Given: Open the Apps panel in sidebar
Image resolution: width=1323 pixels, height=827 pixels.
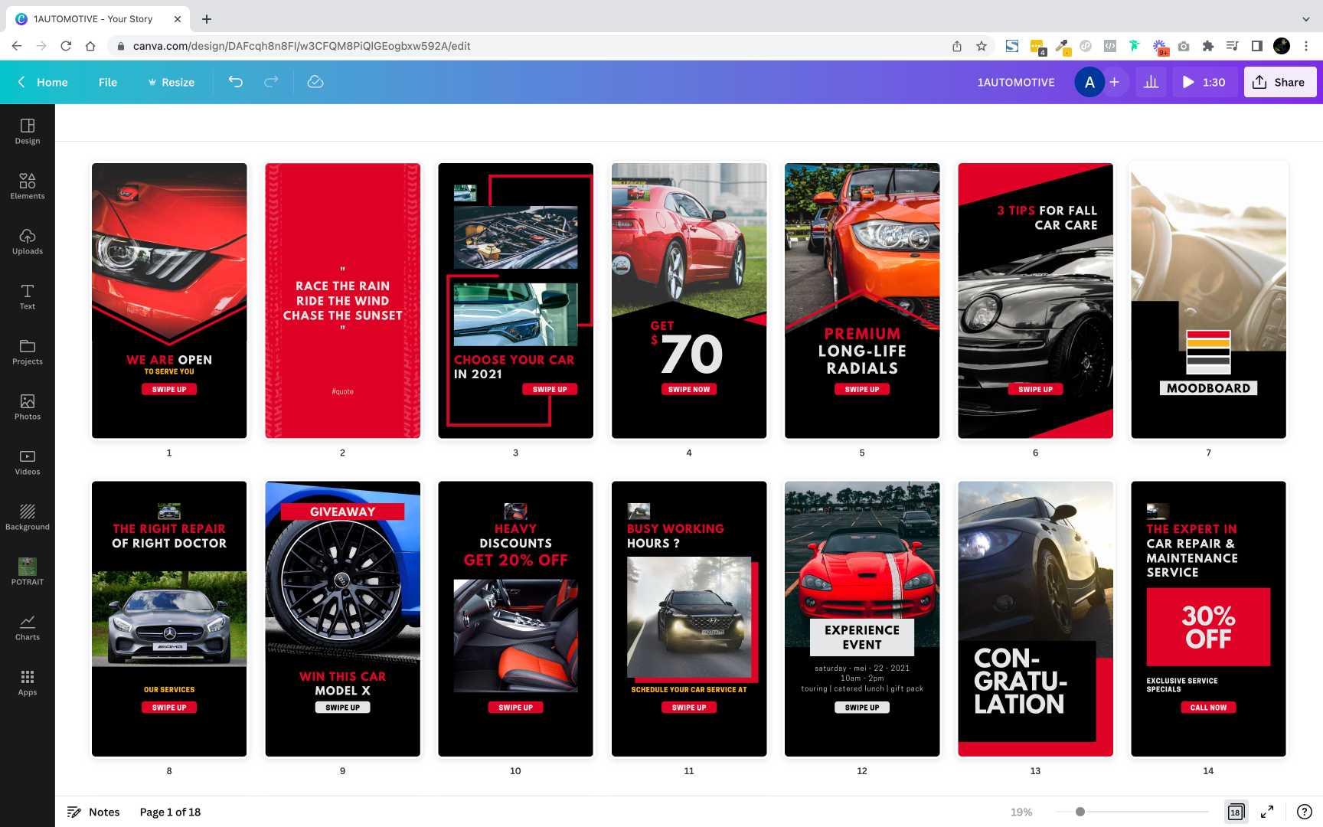Looking at the screenshot, I should (x=27, y=682).
